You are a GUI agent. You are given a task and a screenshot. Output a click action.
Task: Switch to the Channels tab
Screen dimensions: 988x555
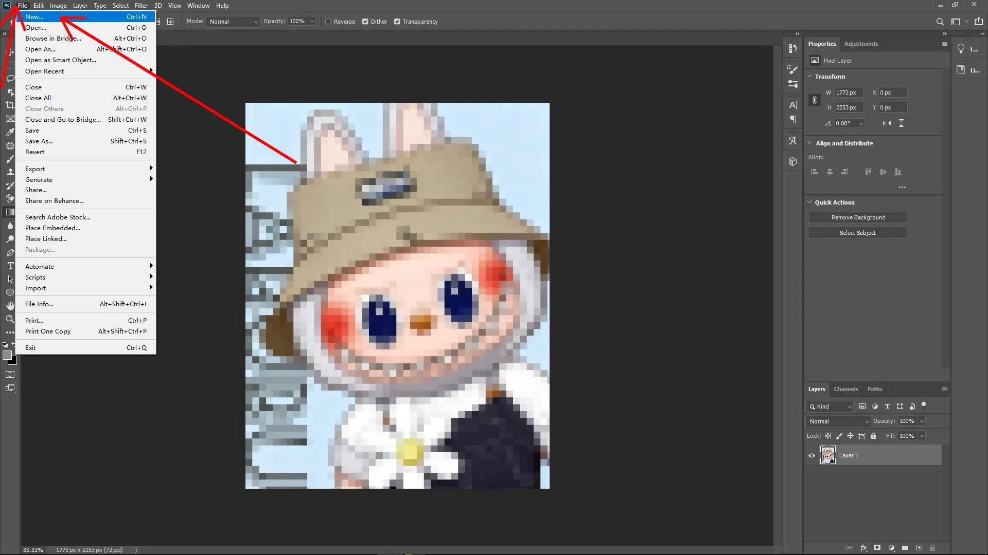pos(846,389)
